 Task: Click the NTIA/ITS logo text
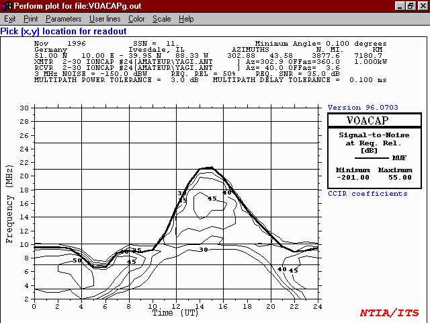(390, 313)
